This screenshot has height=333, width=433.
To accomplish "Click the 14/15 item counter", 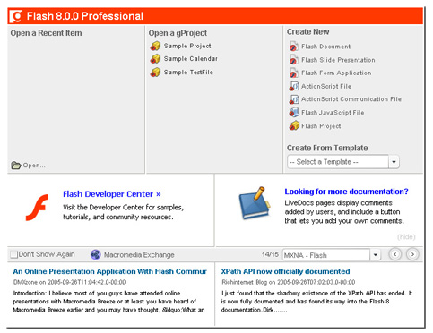I will pos(270,254).
